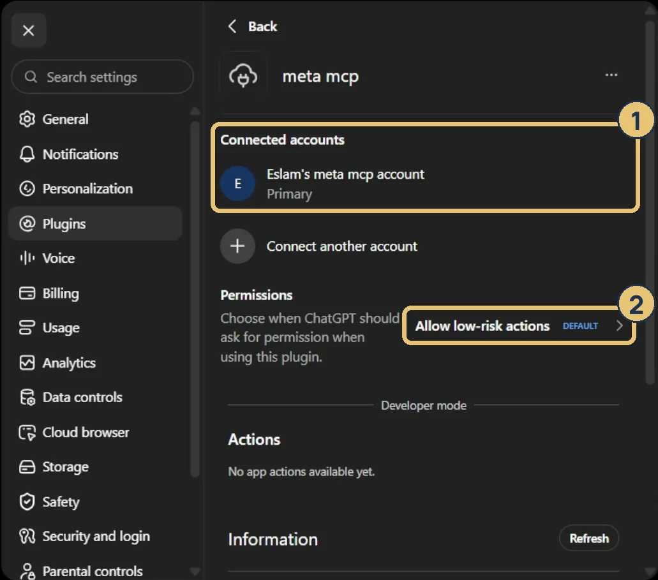Open Cloud browser settings
Screen dimensions: 658x580
click(95, 432)
